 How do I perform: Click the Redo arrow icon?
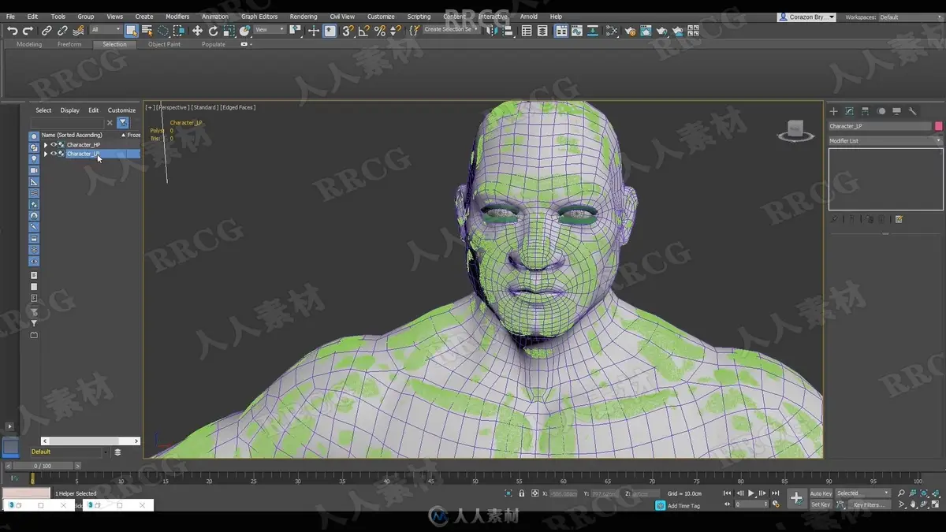[28, 31]
